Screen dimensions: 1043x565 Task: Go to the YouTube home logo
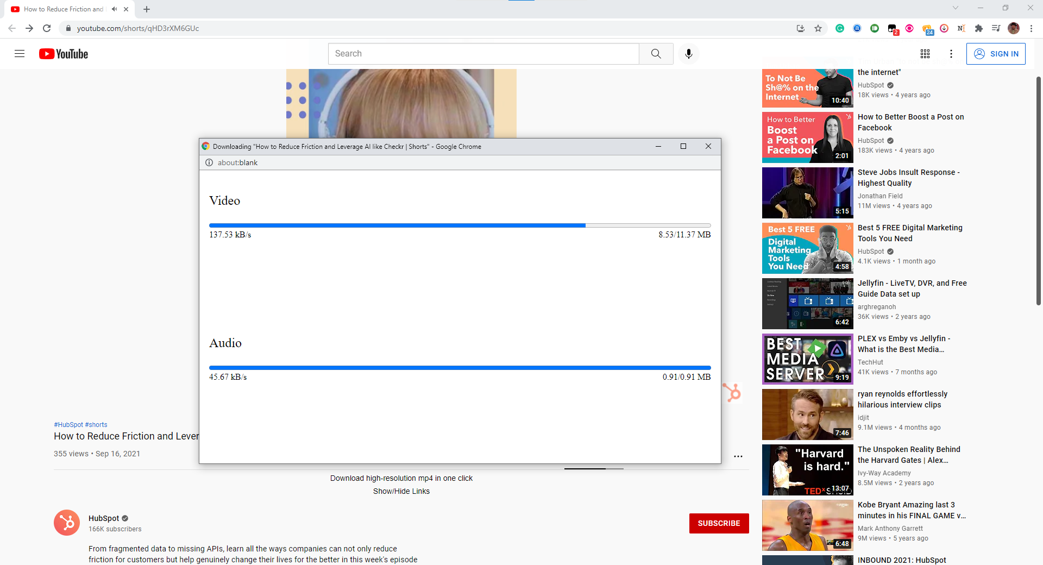(x=64, y=54)
